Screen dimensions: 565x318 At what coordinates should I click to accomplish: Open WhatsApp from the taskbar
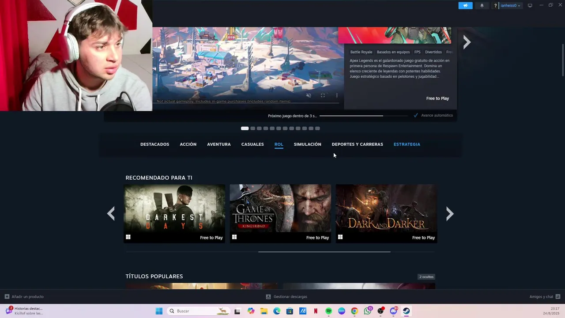click(368, 311)
